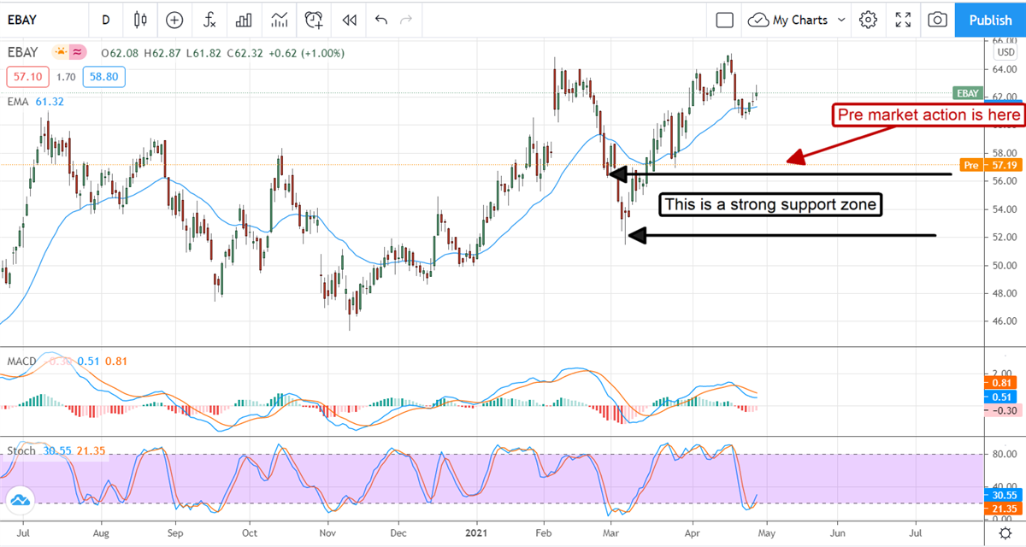Undo the last chart action
This screenshot has height=547, width=1026.
tap(381, 20)
